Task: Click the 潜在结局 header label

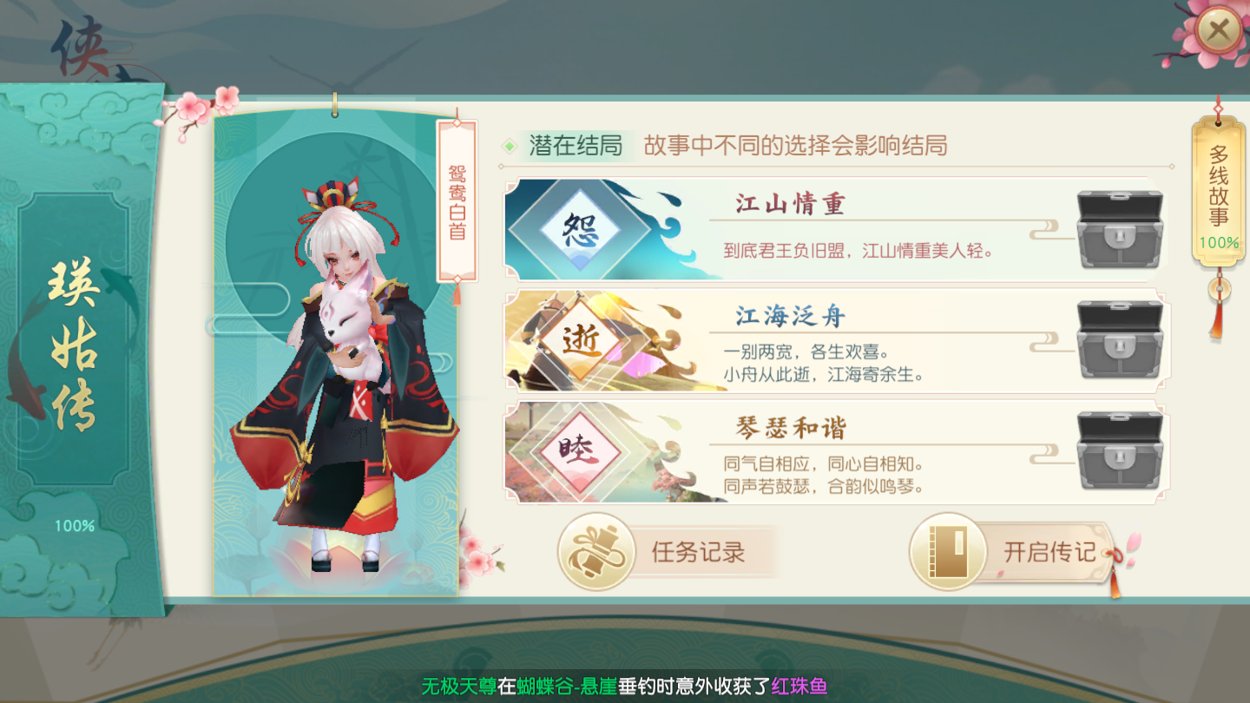Action: [x=576, y=146]
